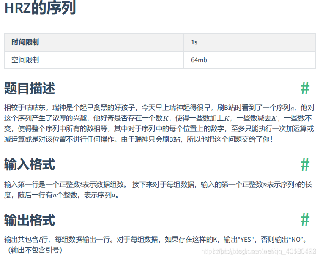Screen dimensions: 320x259
Task: Click the 输出格式 section heading
Action: click(x=30, y=220)
